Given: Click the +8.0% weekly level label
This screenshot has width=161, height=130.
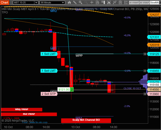Looking at the screenshot, I should click(127, 18).
